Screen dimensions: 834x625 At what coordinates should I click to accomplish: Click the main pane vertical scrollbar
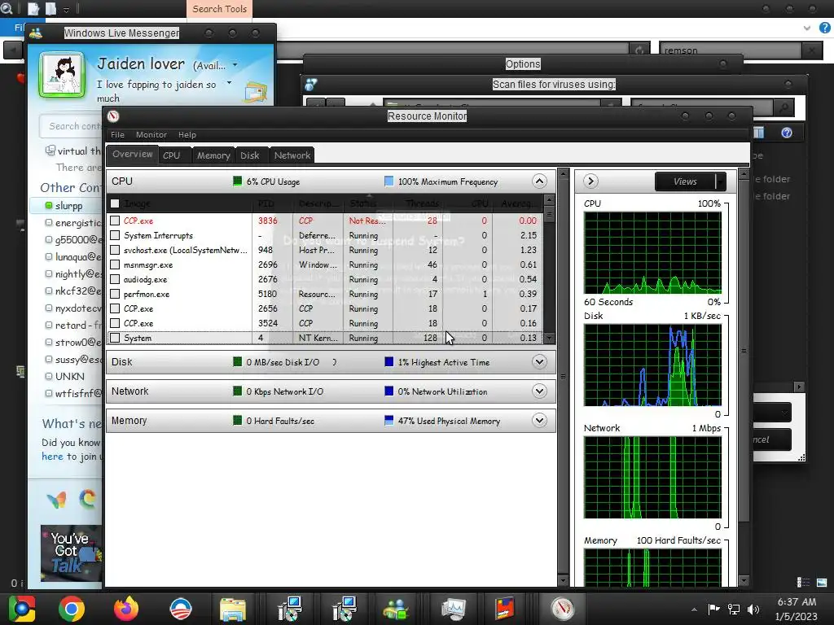[x=564, y=376]
